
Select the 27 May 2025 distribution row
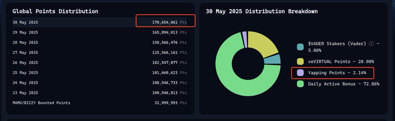(100, 52)
